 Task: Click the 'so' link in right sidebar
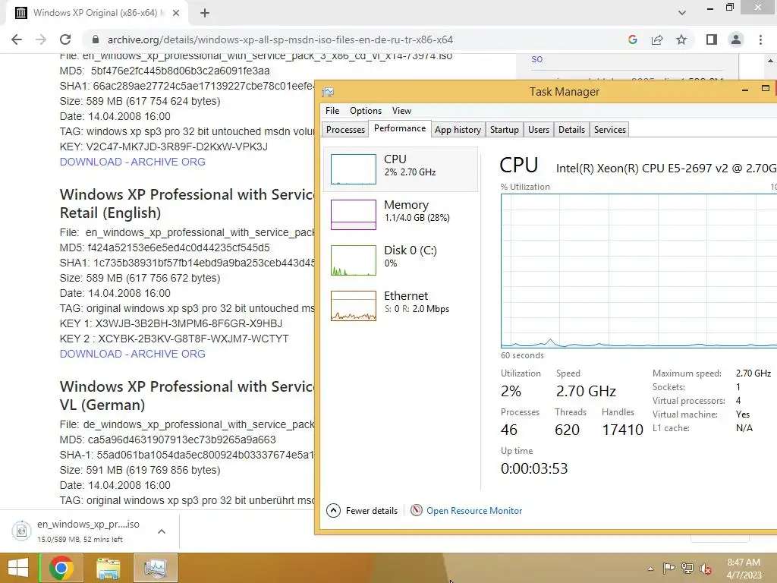coord(536,59)
